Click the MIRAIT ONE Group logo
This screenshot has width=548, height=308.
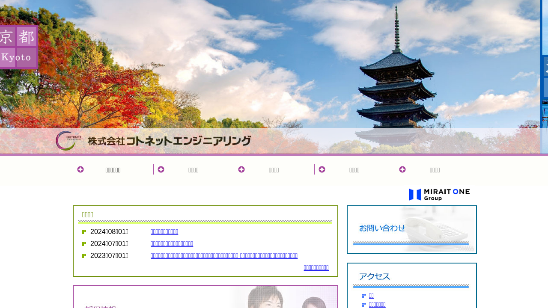point(439,195)
